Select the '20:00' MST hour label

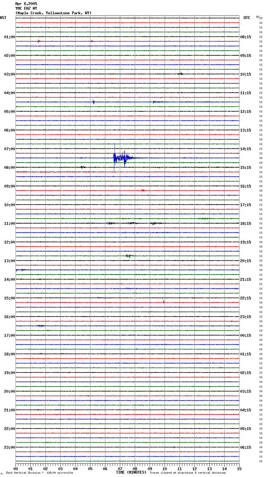(x=10, y=391)
